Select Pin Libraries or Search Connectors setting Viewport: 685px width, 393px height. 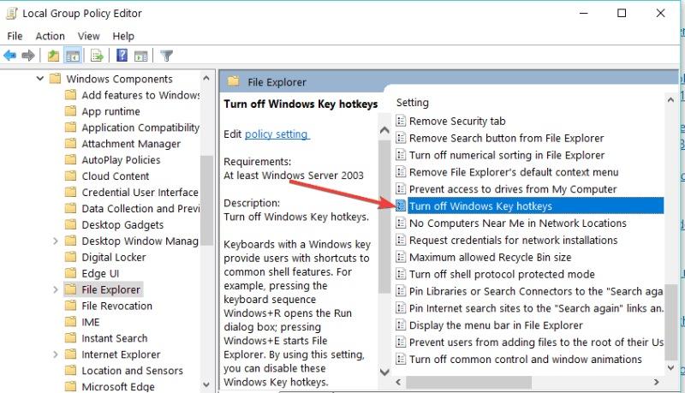[536, 291]
